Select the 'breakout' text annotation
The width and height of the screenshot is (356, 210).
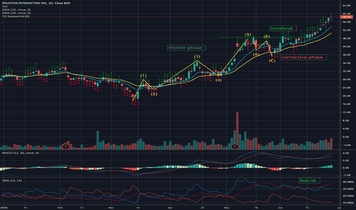point(283,28)
